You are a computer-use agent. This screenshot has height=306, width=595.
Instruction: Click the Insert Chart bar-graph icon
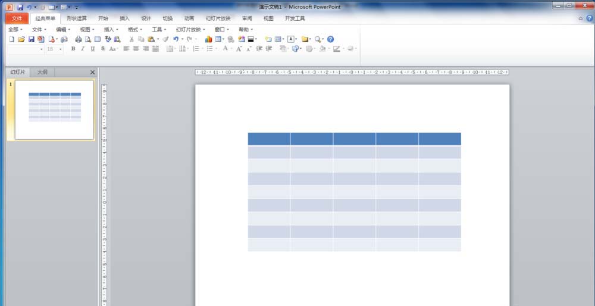(x=208, y=39)
